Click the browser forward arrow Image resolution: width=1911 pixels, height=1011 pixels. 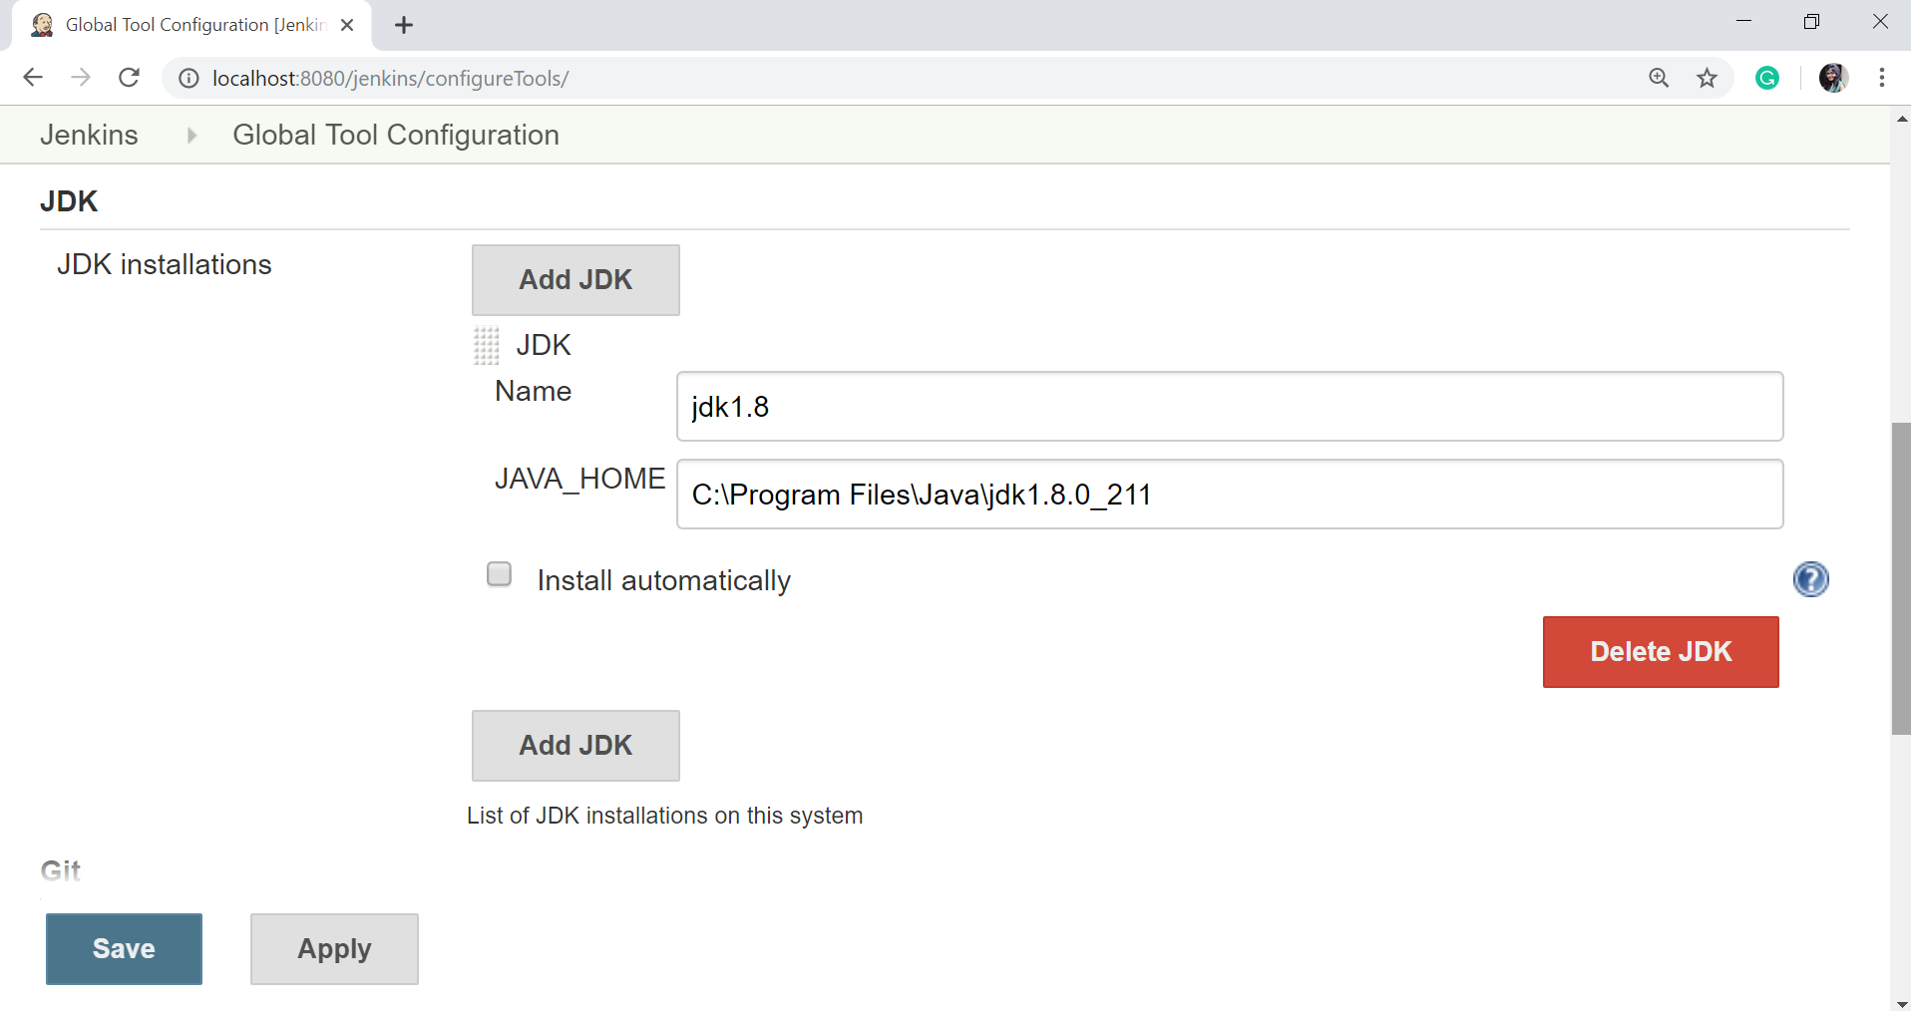click(x=81, y=78)
